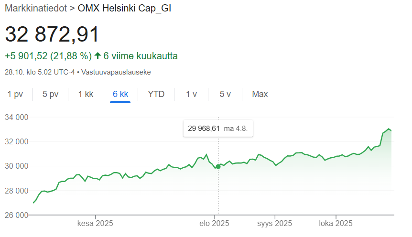The width and height of the screenshot is (412, 237).
Task: Click the kesä 2025 axis label
Action: pos(95,224)
